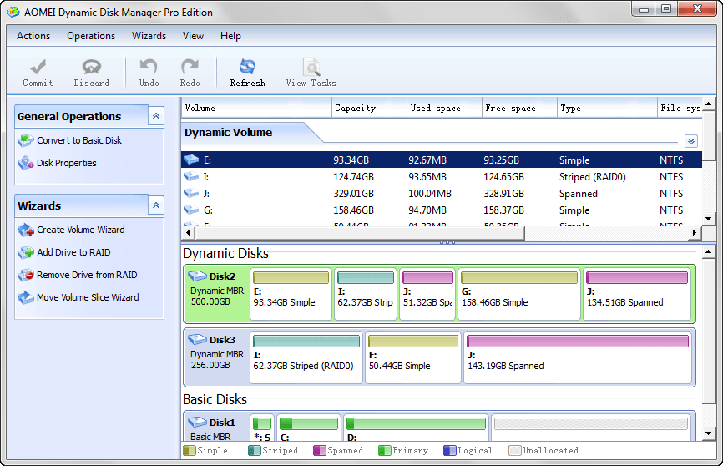Image resolution: width=723 pixels, height=466 pixels.
Task: Click the Disk3 dynamic disk icon
Action: coord(198,339)
